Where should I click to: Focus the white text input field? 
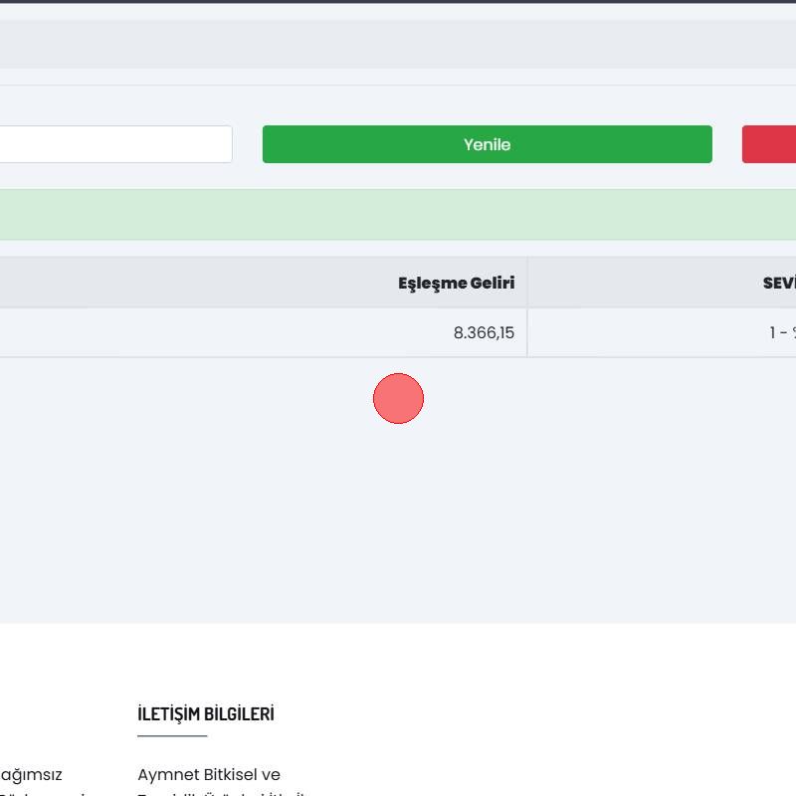114,144
